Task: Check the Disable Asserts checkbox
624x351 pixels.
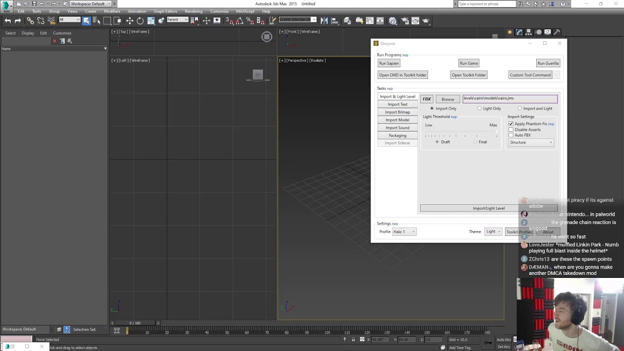Action: click(x=511, y=130)
